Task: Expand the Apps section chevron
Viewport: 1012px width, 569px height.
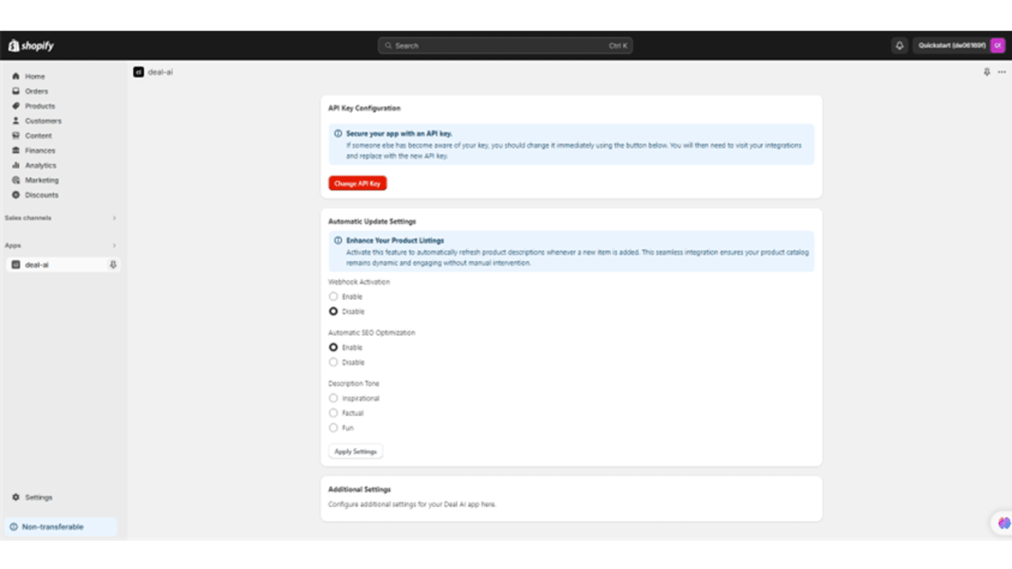Action: (114, 245)
